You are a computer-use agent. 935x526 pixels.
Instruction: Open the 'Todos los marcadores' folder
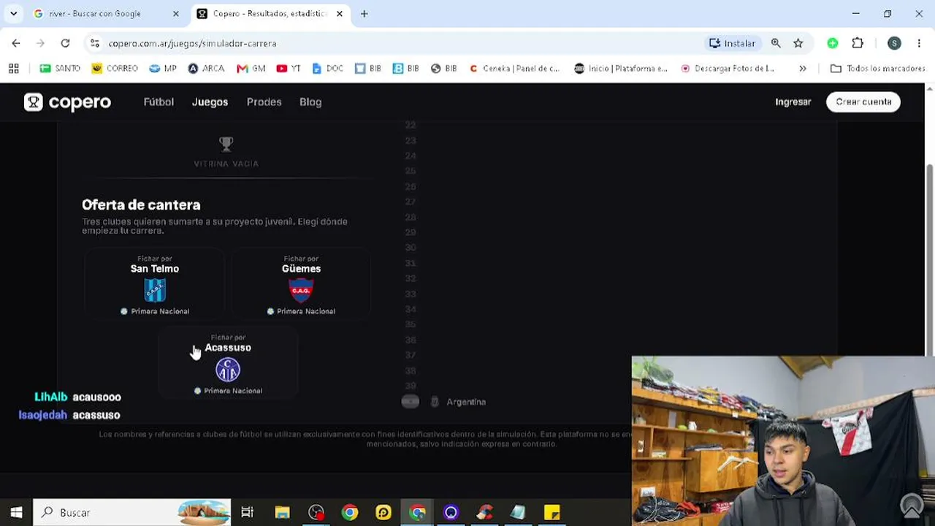[878, 68]
